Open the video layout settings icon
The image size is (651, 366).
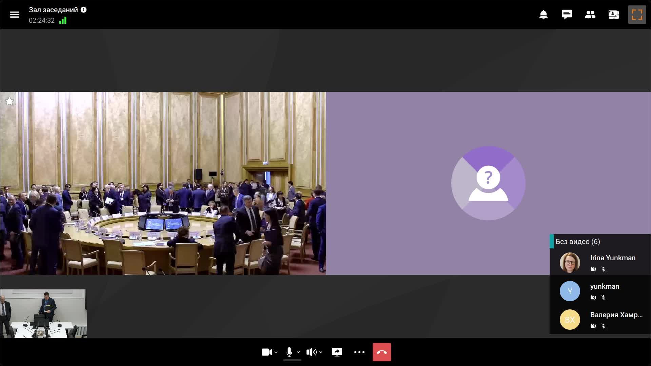point(613,15)
